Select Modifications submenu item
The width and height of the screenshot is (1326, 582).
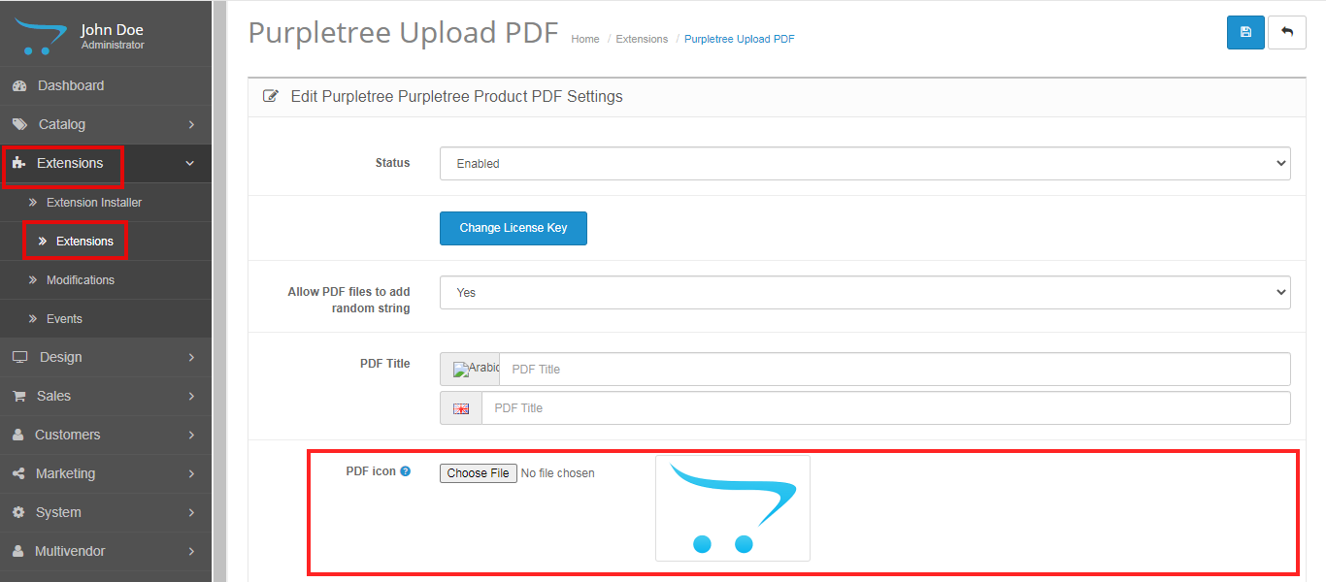point(106,280)
